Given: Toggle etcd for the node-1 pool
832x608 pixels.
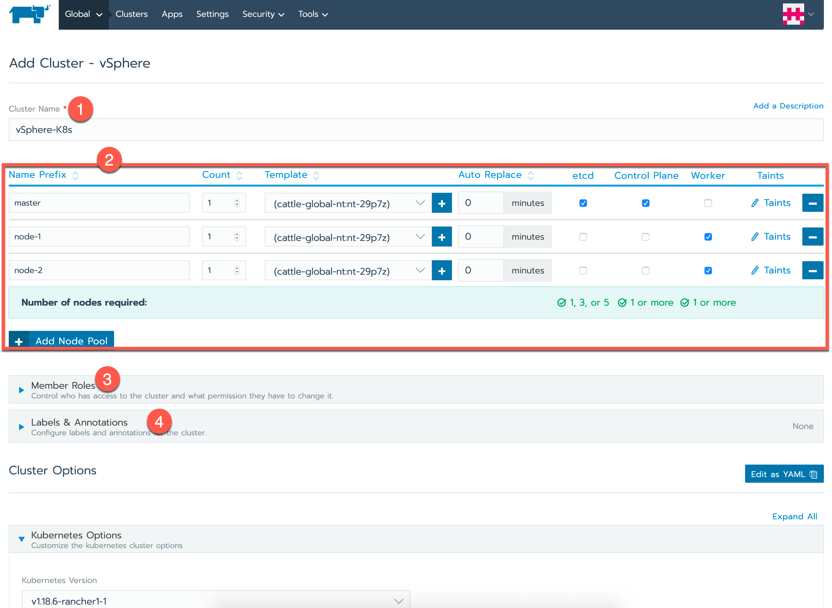Looking at the screenshot, I should point(583,237).
